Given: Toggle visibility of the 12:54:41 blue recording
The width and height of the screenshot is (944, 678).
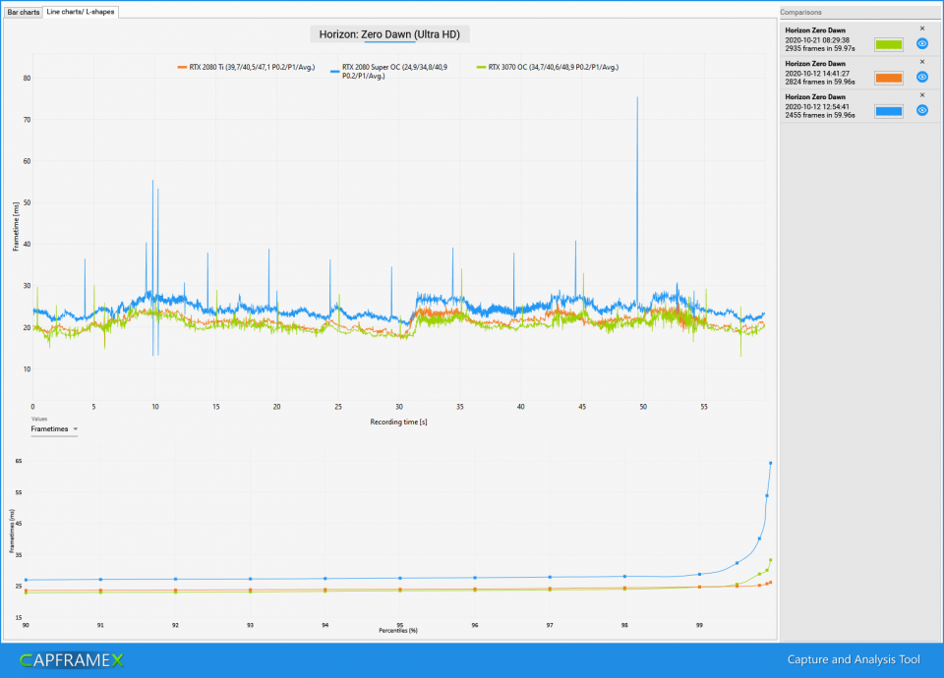Looking at the screenshot, I should coord(921,110).
